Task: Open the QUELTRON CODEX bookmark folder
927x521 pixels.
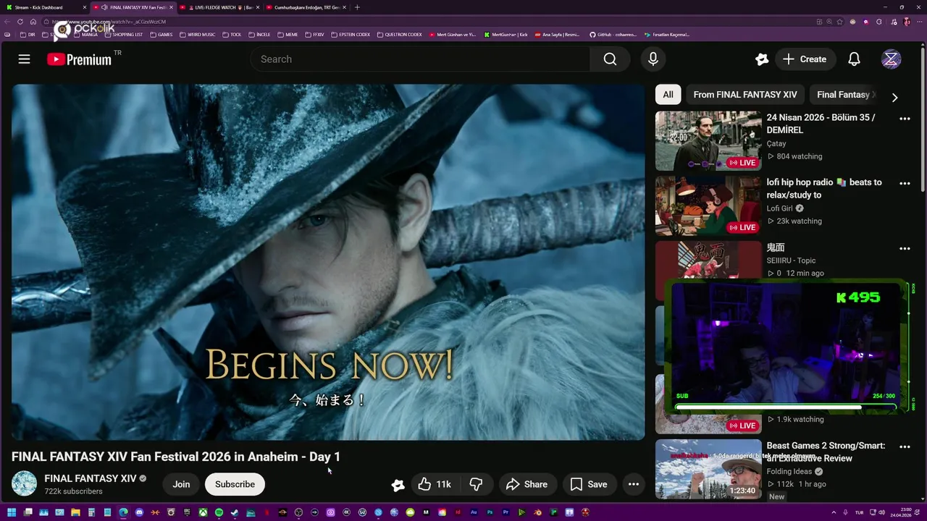Action: point(400,35)
